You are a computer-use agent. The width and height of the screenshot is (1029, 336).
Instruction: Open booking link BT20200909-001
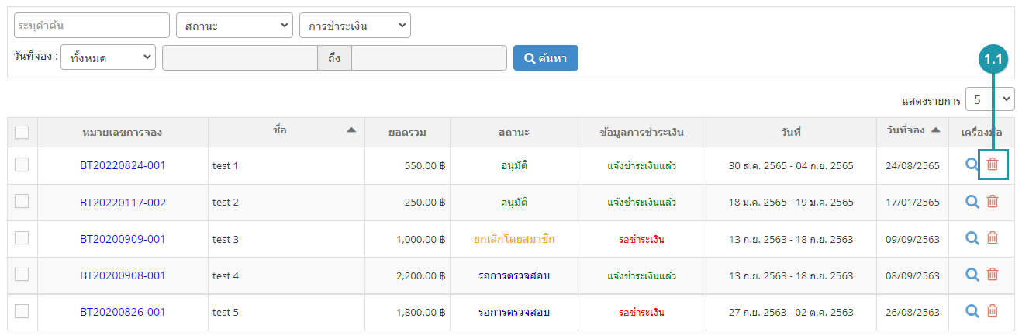coord(123,239)
